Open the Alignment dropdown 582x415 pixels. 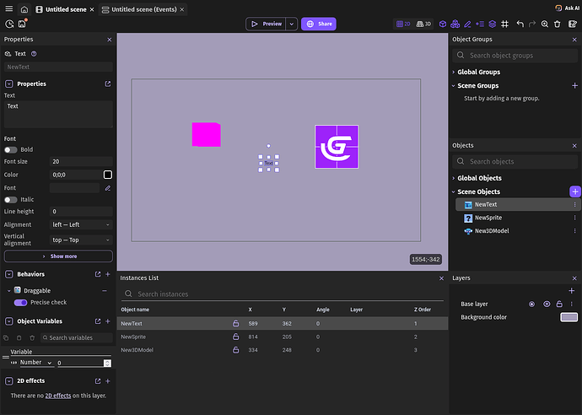[x=81, y=224]
